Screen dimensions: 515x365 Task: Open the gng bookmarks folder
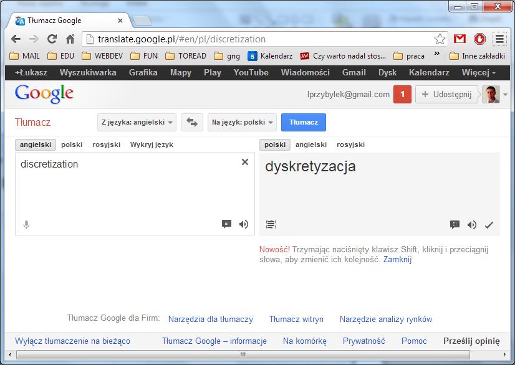click(227, 56)
